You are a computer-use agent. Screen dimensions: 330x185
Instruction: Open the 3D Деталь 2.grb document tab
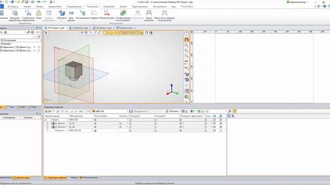[80, 28]
